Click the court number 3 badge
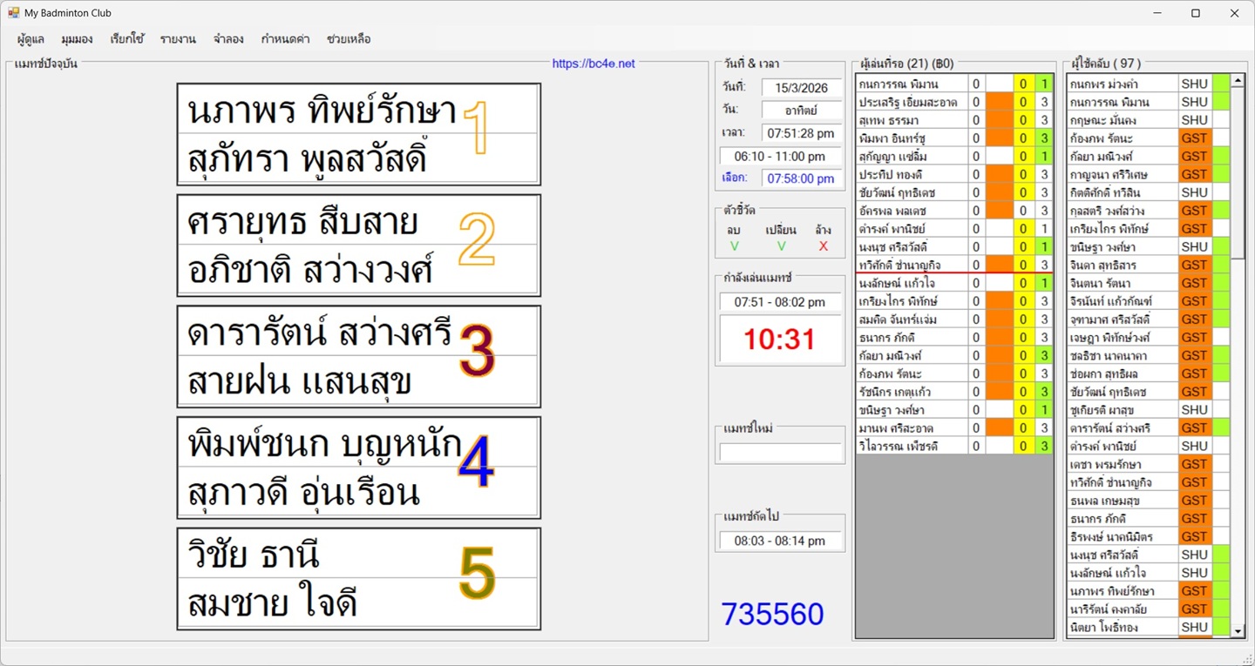Screen dimensions: 1255x666 (x=476, y=351)
